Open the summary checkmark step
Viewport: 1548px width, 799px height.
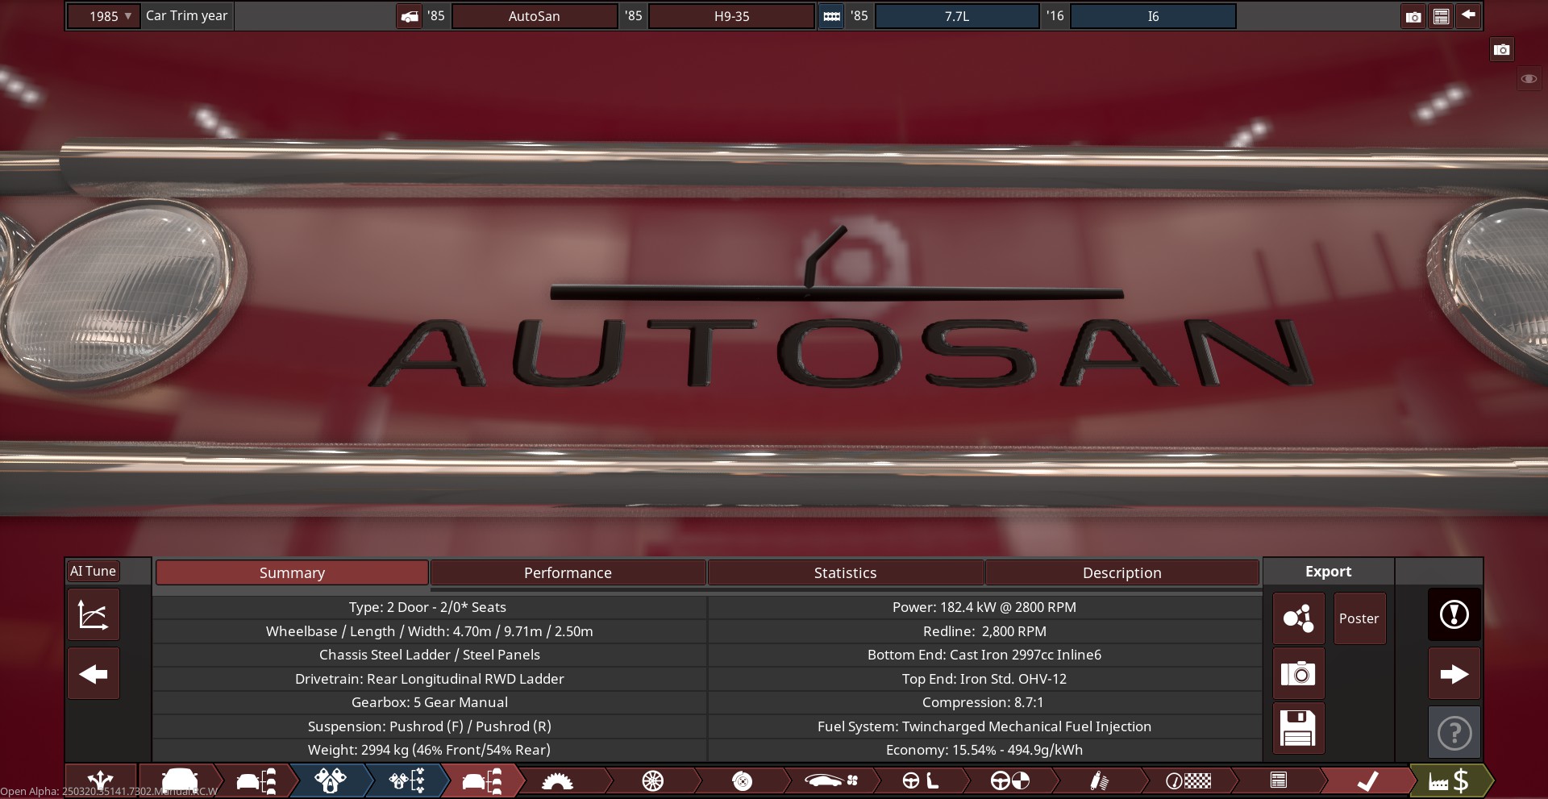click(1368, 780)
